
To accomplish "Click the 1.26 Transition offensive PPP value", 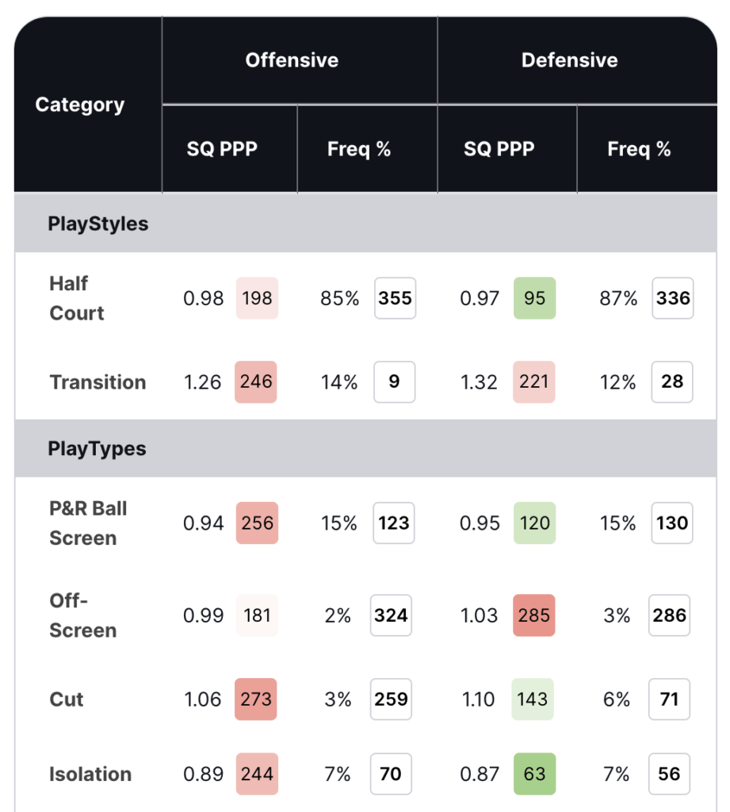I will tap(204, 382).
